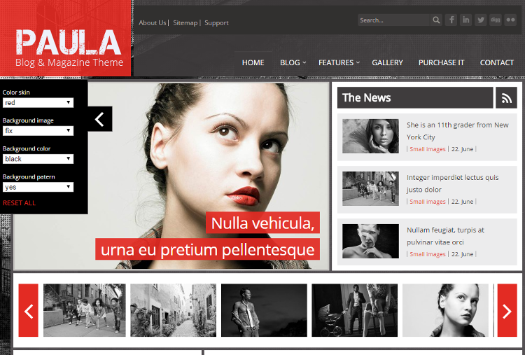Click the RESET ALL link

pyautogui.click(x=19, y=203)
